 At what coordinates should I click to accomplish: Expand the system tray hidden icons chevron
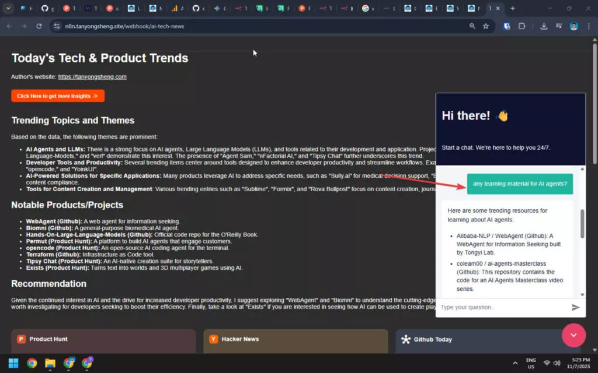point(515,363)
